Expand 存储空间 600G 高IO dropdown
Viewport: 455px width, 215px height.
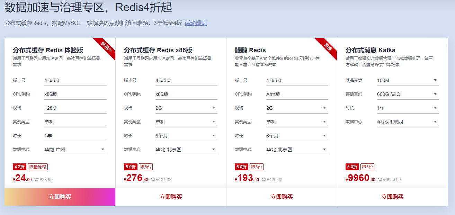click(x=408, y=94)
